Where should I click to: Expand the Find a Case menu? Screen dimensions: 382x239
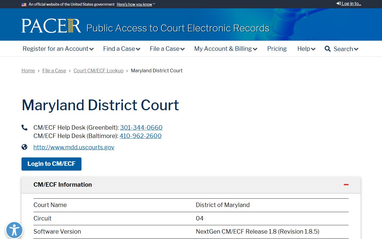122,49
